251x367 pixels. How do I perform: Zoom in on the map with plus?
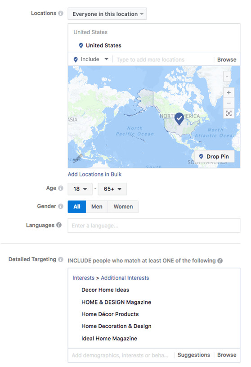click(x=229, y=93)
